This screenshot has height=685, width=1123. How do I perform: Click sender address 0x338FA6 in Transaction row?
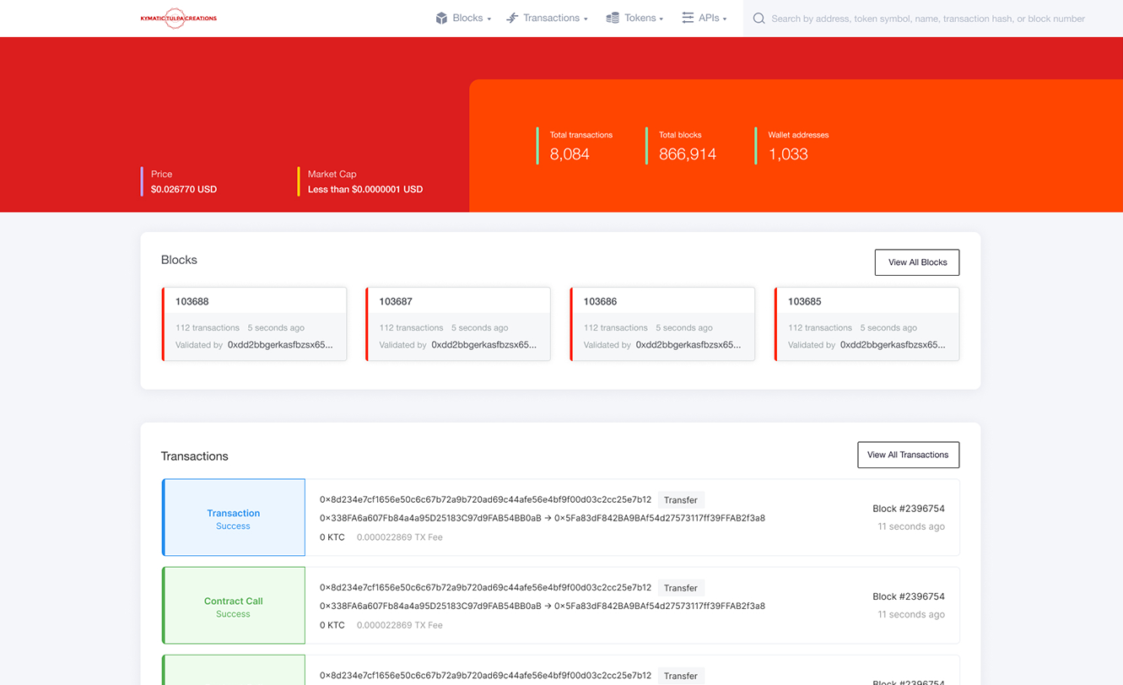[430, 518]
